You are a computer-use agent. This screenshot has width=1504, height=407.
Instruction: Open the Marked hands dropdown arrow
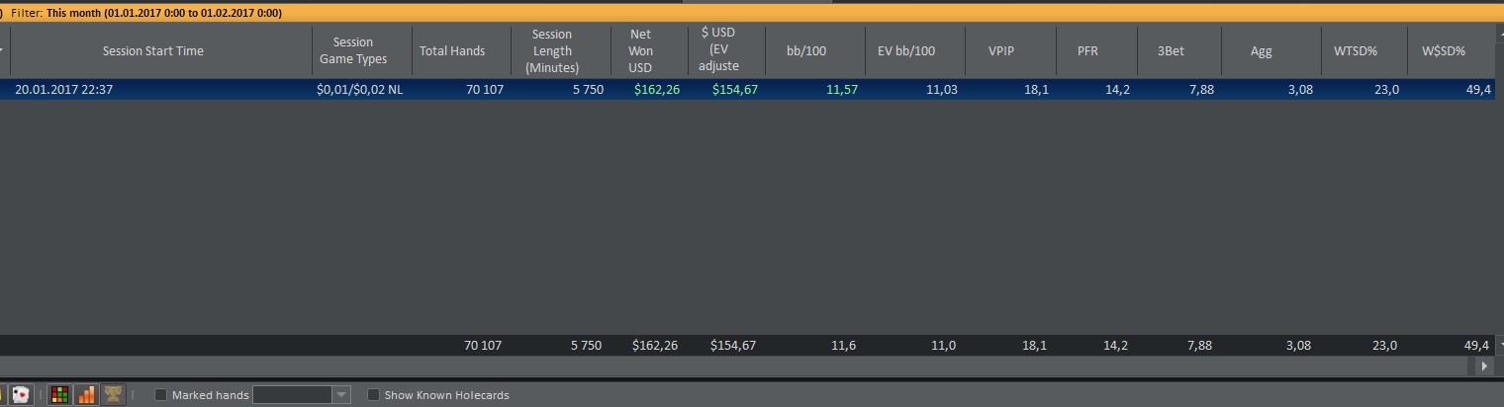point(341,395)
